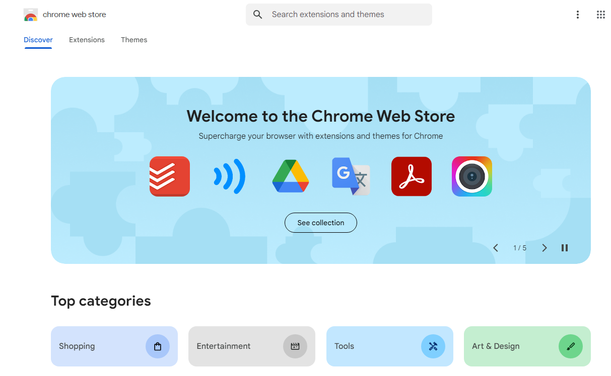
Task: Click the Welcome to the Chrome Web Store heading
Action: 321,116
